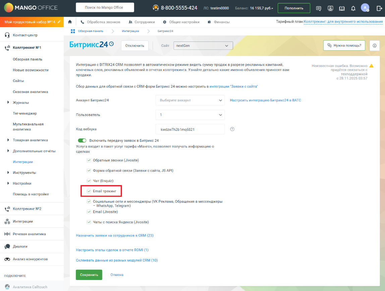Viewport: 385px width, 291px height.
Task: Open the Обработка звонков menu
Action: (100, 22)
